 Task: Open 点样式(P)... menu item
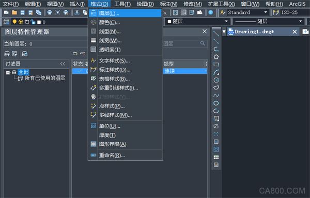[125, 106]
